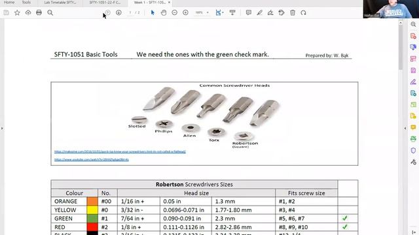Click the Save file icon
This screenshot has width=419, height=235.
point(6,12)
